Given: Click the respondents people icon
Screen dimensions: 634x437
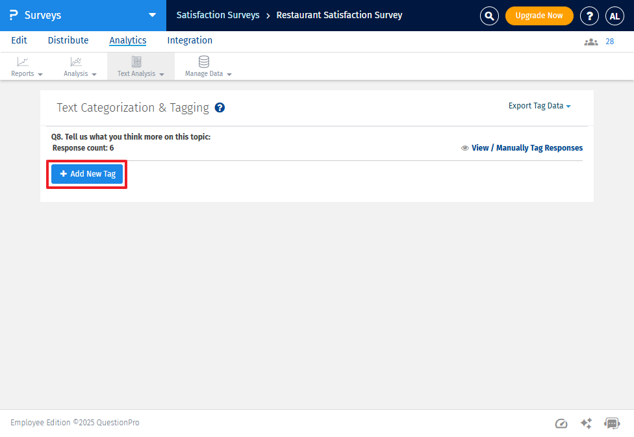Looking at the screenshot, I should point(590,42).
